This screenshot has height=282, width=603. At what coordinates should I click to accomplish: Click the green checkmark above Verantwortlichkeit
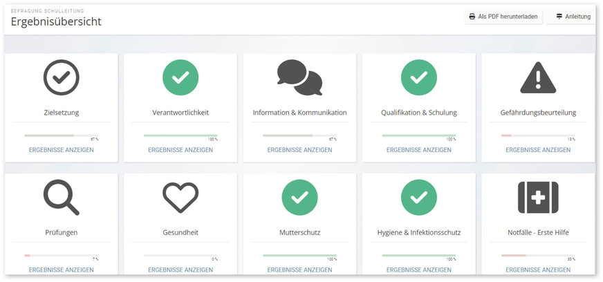(x=180, y=77)
